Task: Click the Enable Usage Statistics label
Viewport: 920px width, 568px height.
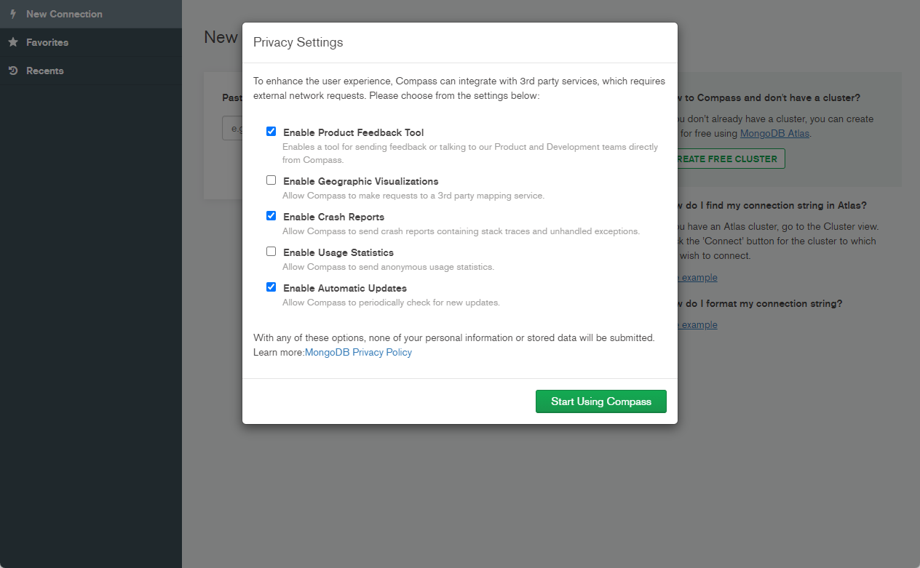Action: [338, 252]
